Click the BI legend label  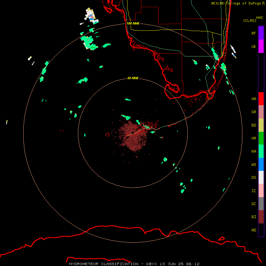point(254,217)
